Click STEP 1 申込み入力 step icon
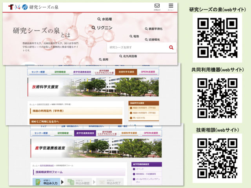This screenshot has height=188, width=251. tap(47, 182)
